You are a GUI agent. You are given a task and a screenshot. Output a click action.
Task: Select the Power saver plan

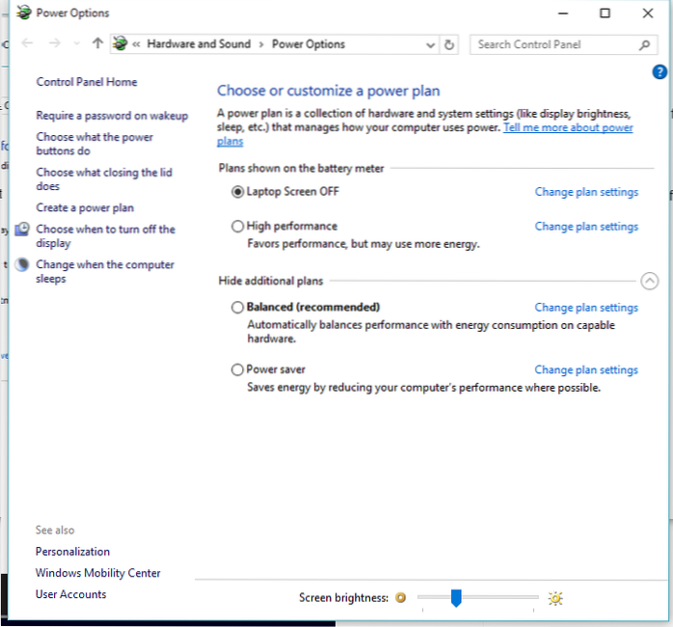pos(237,369)
